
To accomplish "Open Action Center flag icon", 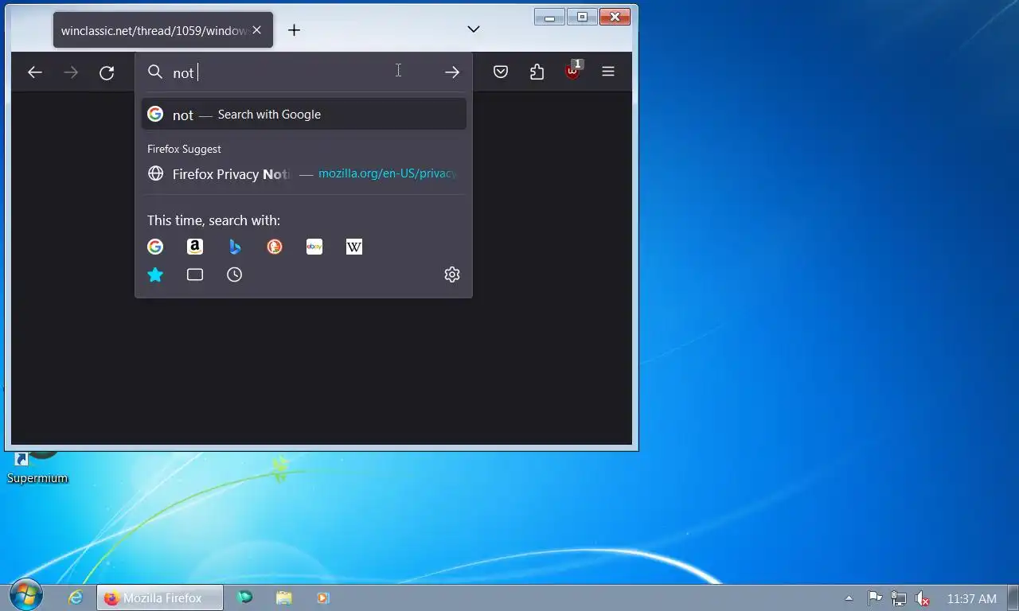I will coord(874,598).
